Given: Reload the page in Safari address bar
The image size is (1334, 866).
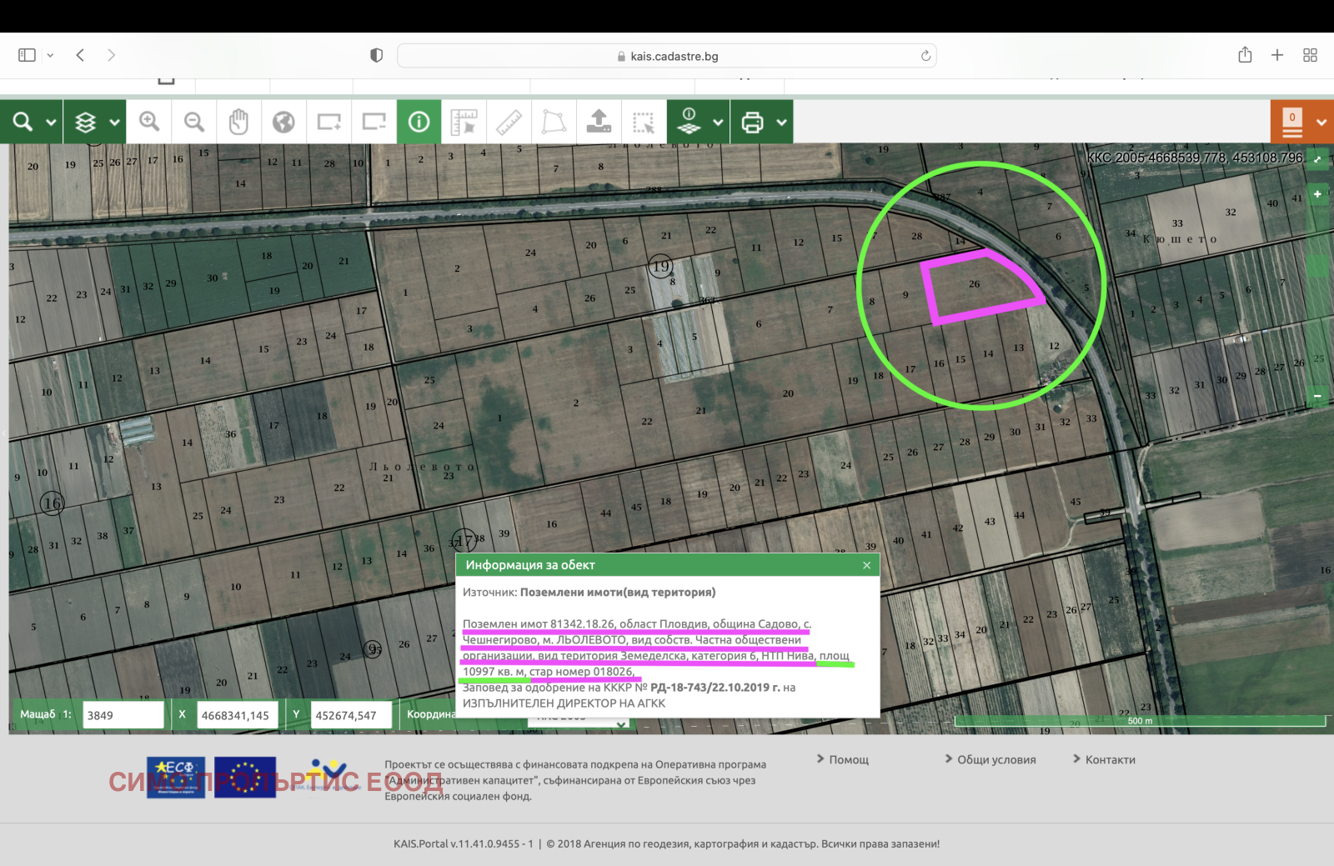Looking at the screenshot, I should pos(925,56).
